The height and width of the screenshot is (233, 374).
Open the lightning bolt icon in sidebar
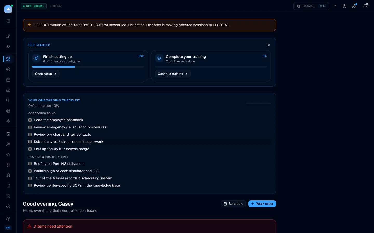coord(8,121)
